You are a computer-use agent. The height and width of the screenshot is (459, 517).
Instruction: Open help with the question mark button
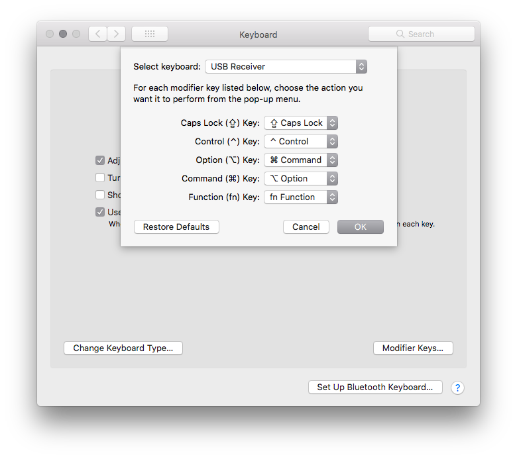pos(457,388)
